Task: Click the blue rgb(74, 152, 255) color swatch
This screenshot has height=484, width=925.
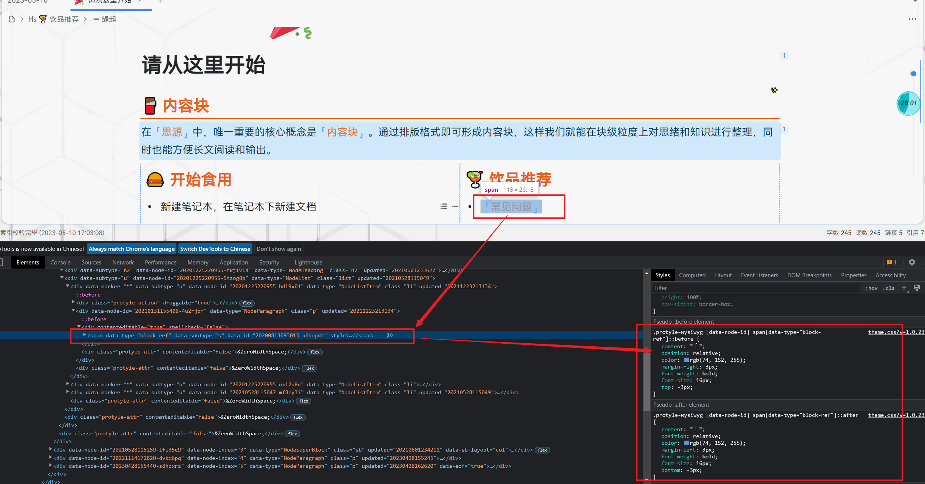Action: click(687, 360)
